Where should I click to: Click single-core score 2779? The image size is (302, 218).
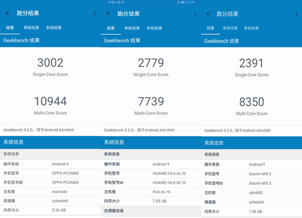tap(151, 63)
